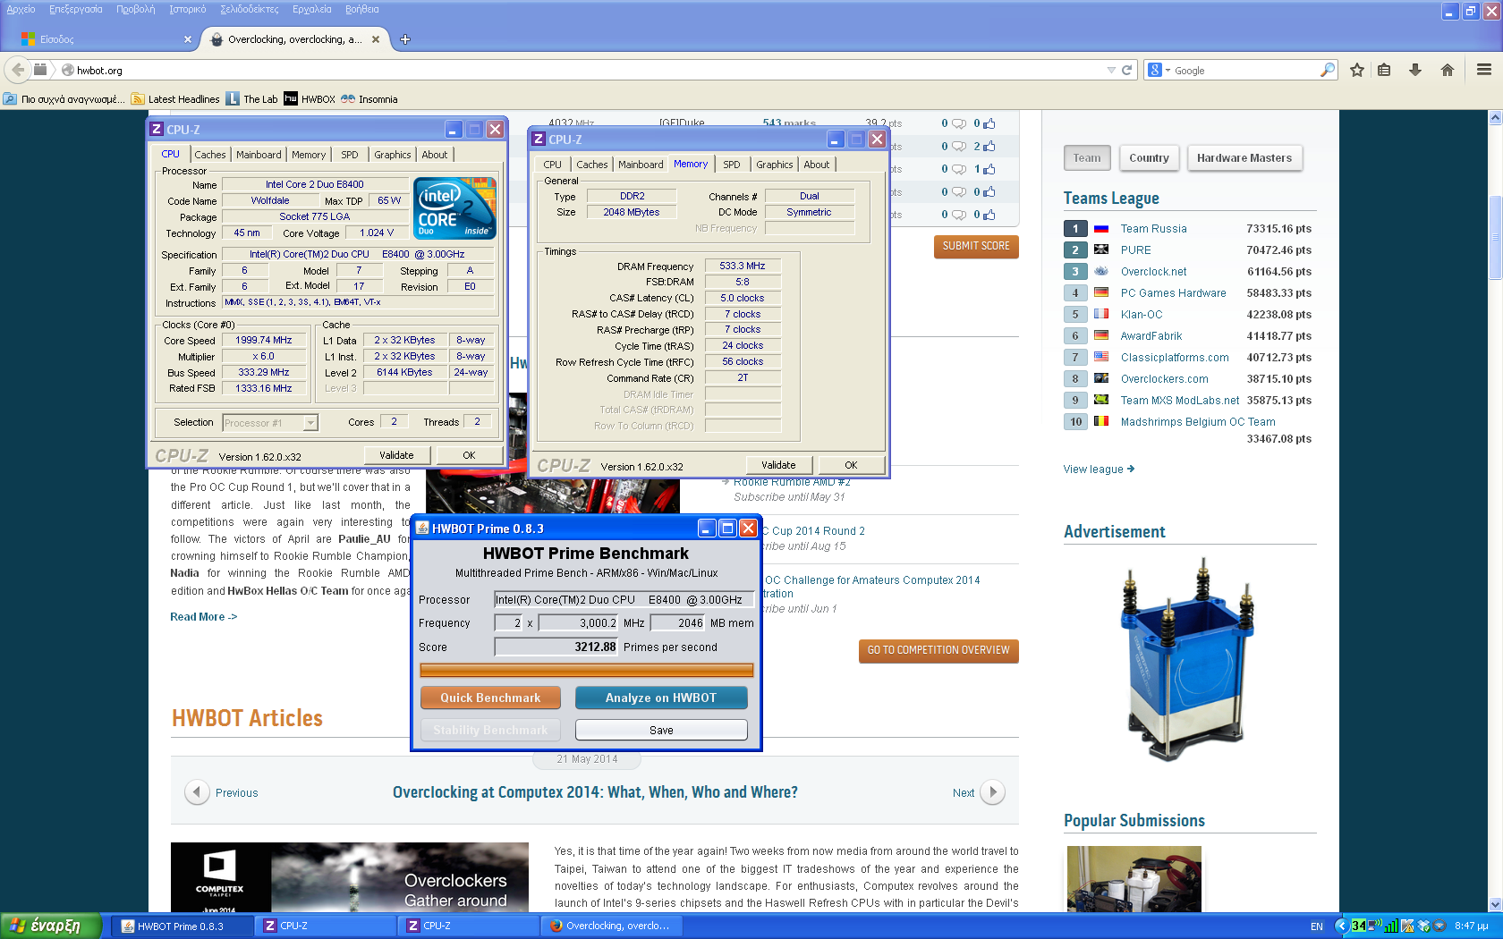Open the bookmarks list icon
Viewport: 1503px width, 939px height.
1384,70
